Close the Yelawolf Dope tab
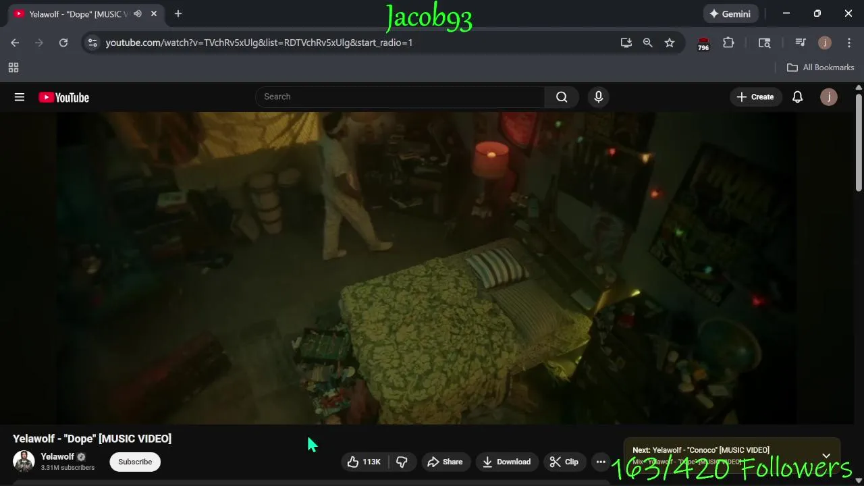Viewport: 864px width, 486px height. point(154,13)
